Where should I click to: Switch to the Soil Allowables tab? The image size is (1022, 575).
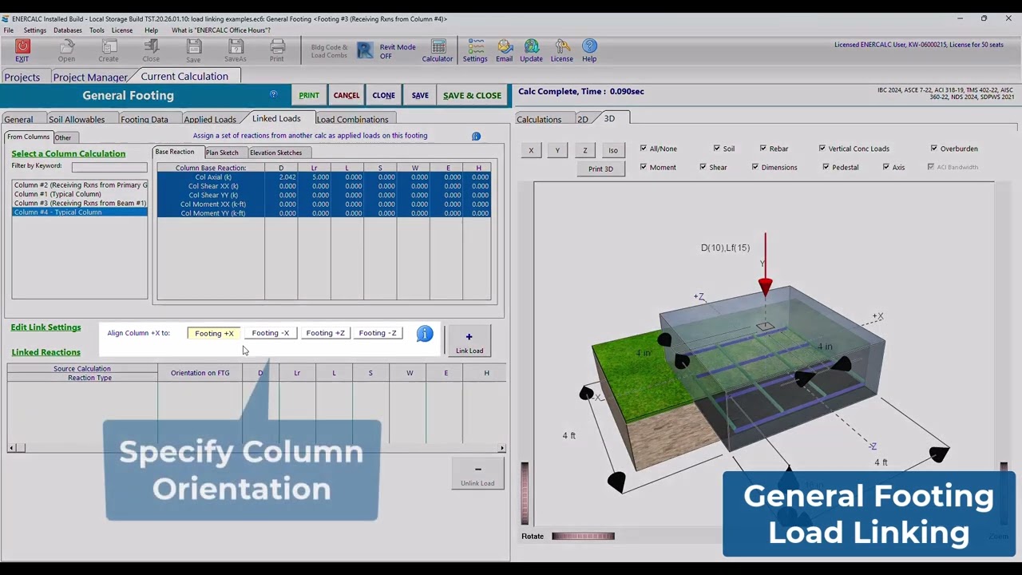point(77,119)
